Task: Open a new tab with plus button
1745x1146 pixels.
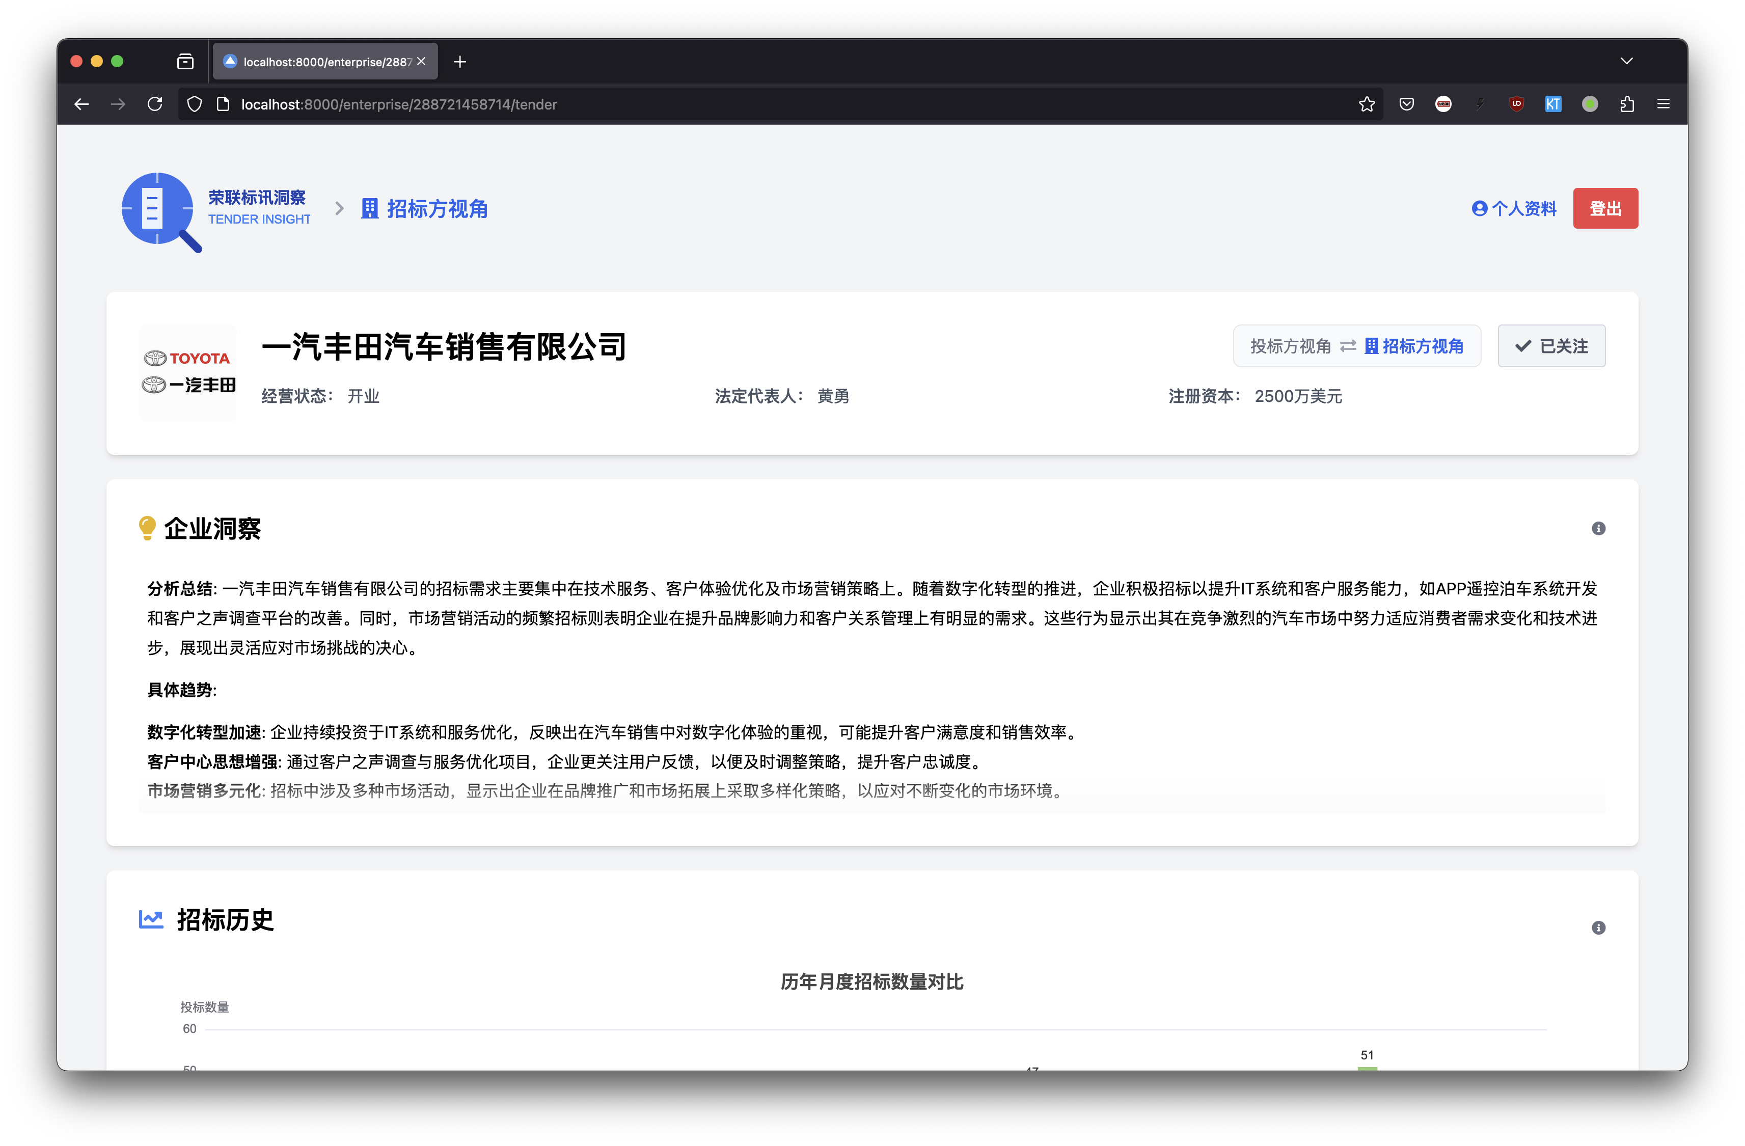Action: (460, 62)
